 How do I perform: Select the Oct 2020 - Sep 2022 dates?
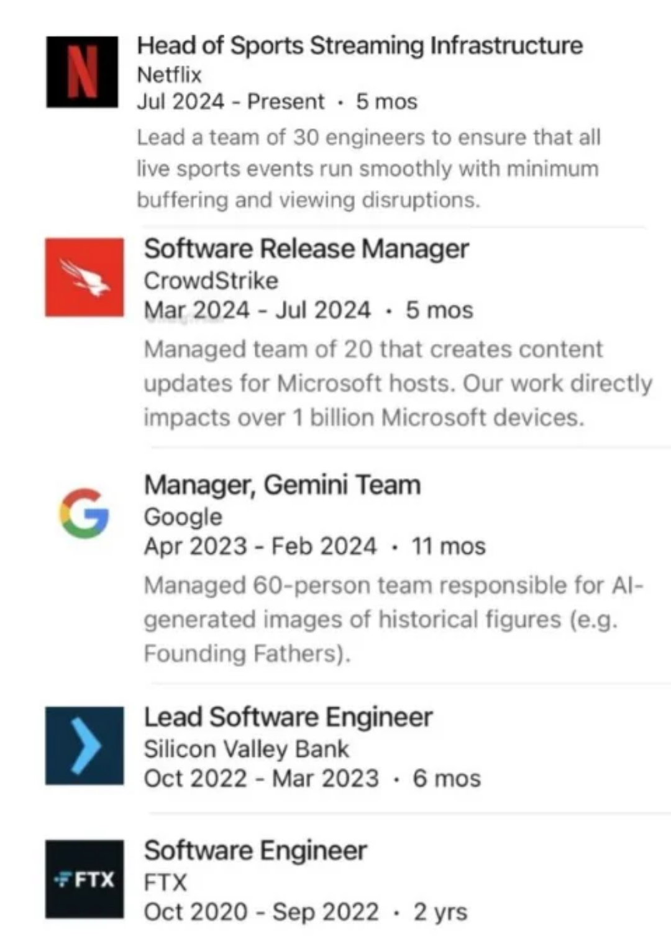[x=262, y=912]
